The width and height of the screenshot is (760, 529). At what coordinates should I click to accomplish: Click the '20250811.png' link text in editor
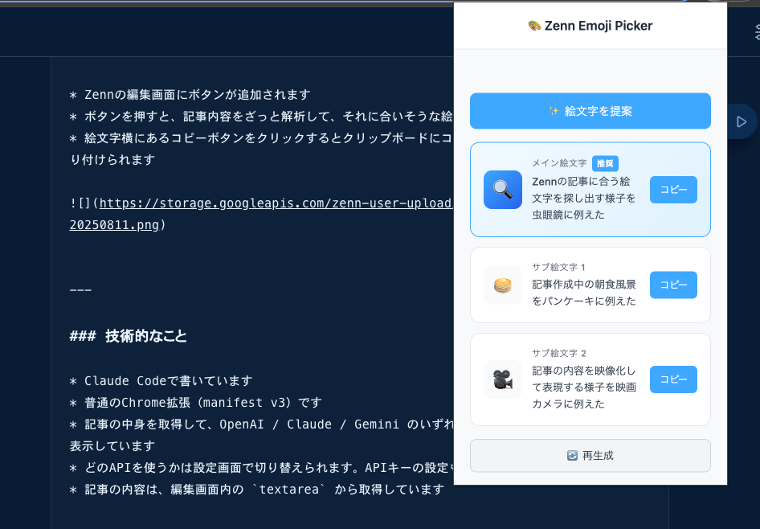click(x=114, y=225)
